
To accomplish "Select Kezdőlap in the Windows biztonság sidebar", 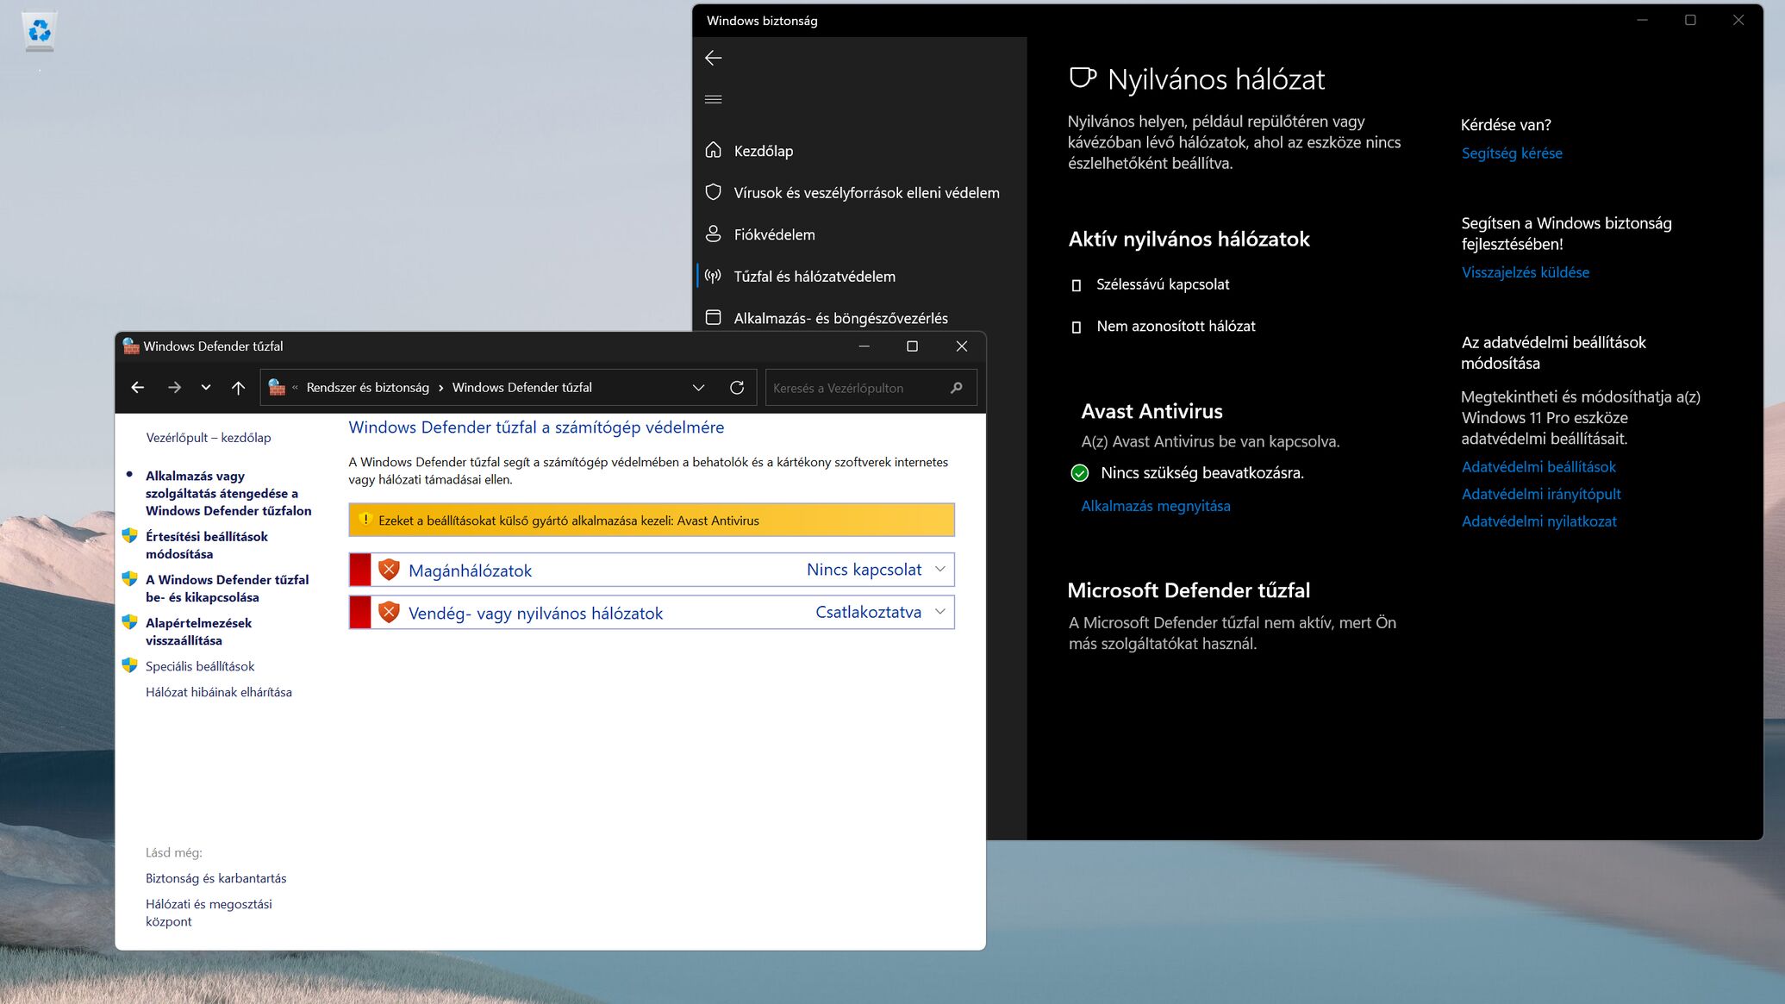I will pyautogui.click(x=764, y=151).
